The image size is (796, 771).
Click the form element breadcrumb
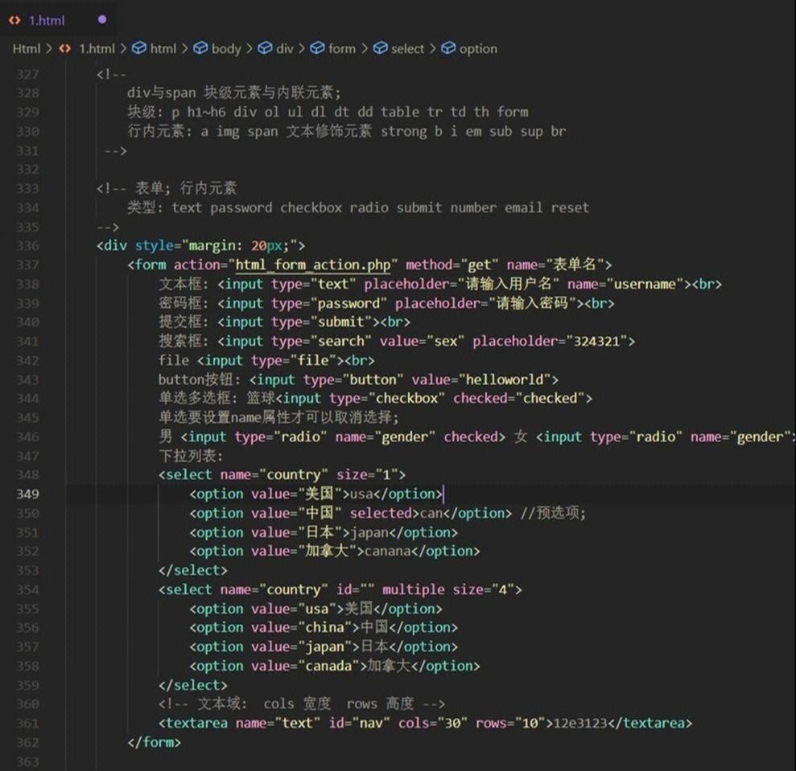click(341, 49)
